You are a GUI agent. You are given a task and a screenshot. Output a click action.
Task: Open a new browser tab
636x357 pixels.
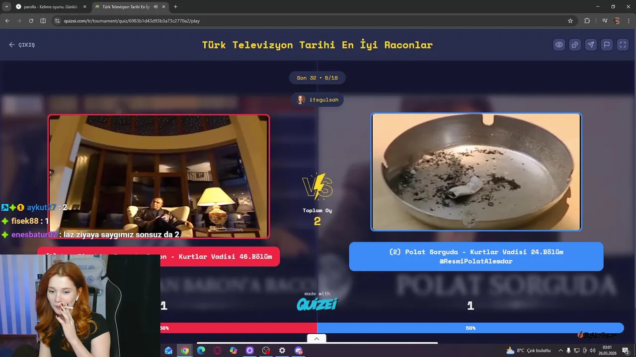175,7
